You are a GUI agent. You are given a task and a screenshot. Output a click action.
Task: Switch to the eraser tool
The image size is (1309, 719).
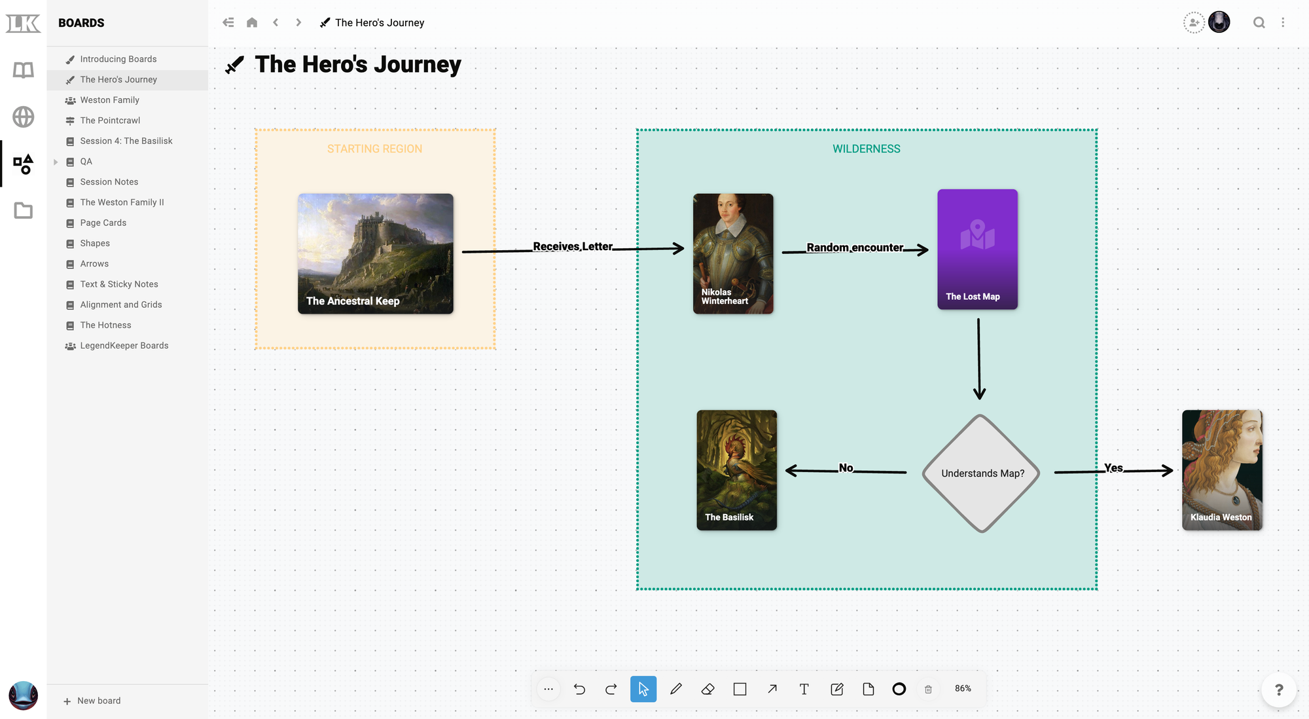pyautogui.click(x=708, y=689)
